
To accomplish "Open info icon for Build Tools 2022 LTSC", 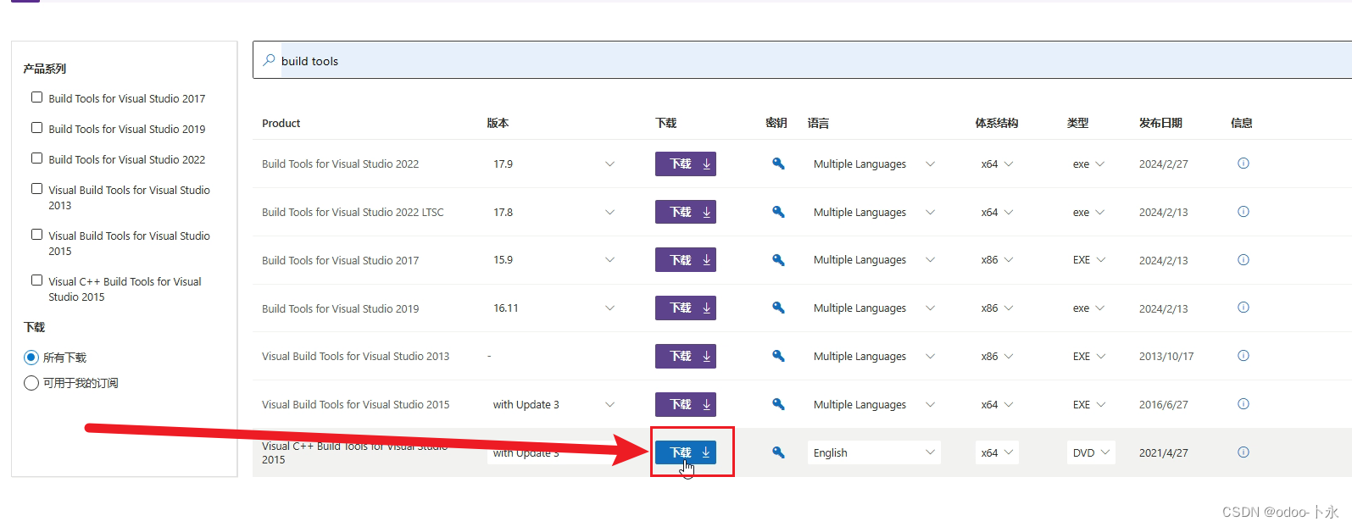I will (x=1244, y=212).
